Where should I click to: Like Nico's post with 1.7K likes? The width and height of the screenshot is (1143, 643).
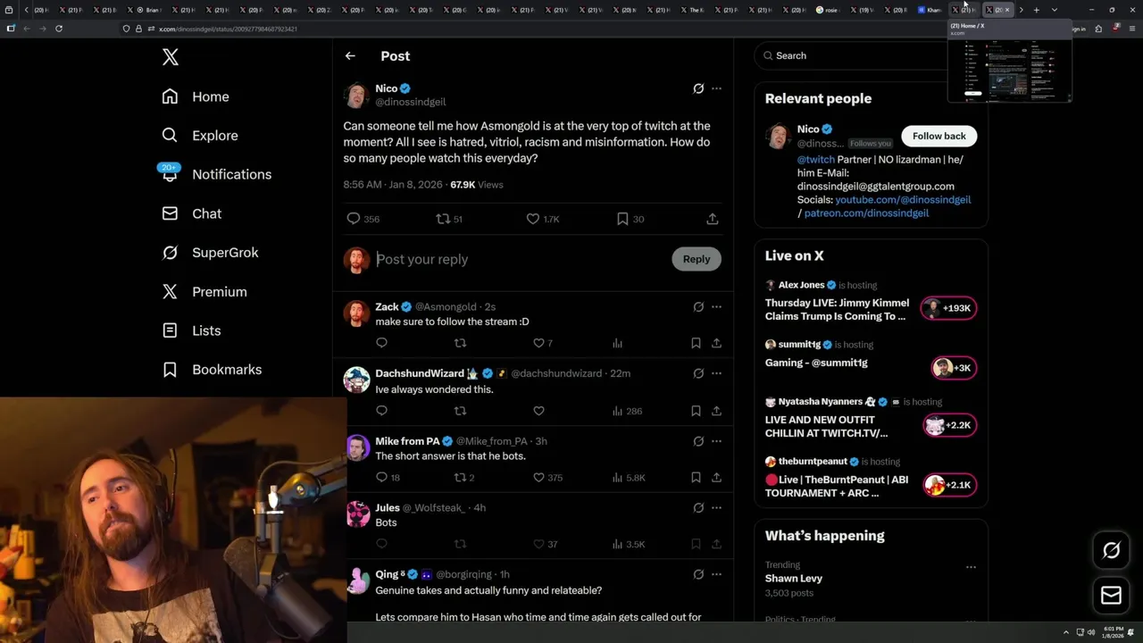click(542, 219)
